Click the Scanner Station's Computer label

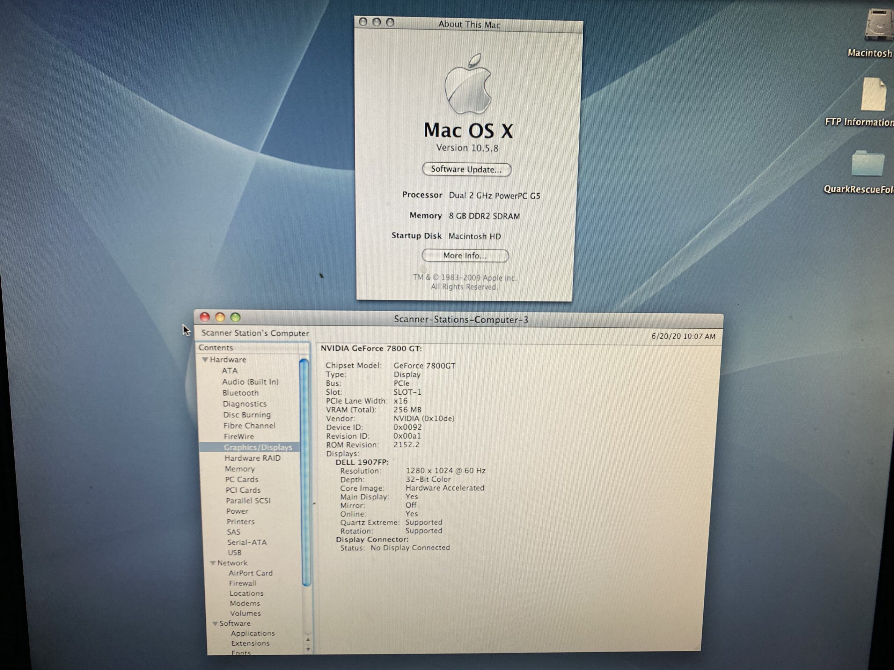[255, 333]
